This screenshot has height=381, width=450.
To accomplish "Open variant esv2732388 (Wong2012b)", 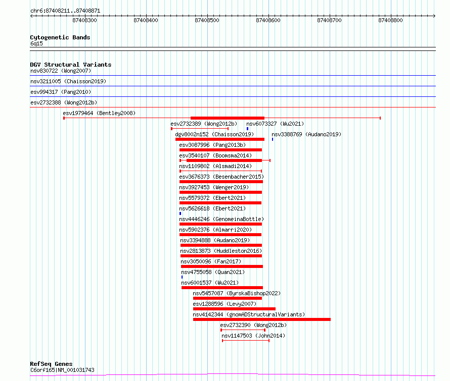I will (x=64, y=102).
